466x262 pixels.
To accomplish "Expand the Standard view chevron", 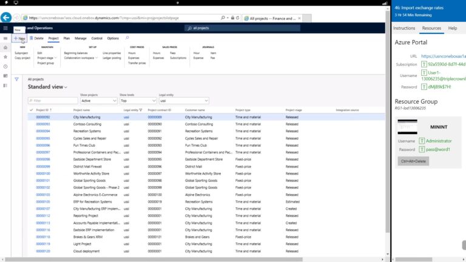I will click(66, 87).
